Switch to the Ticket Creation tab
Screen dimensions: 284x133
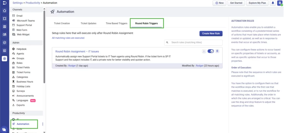coord(62,23)
